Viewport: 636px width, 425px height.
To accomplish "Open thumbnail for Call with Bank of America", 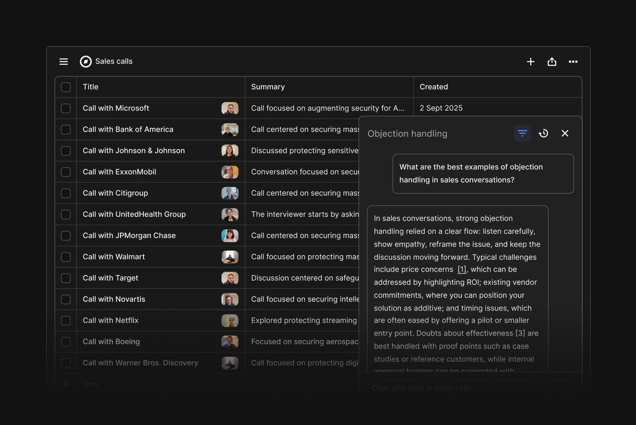I will click(230, 130).
